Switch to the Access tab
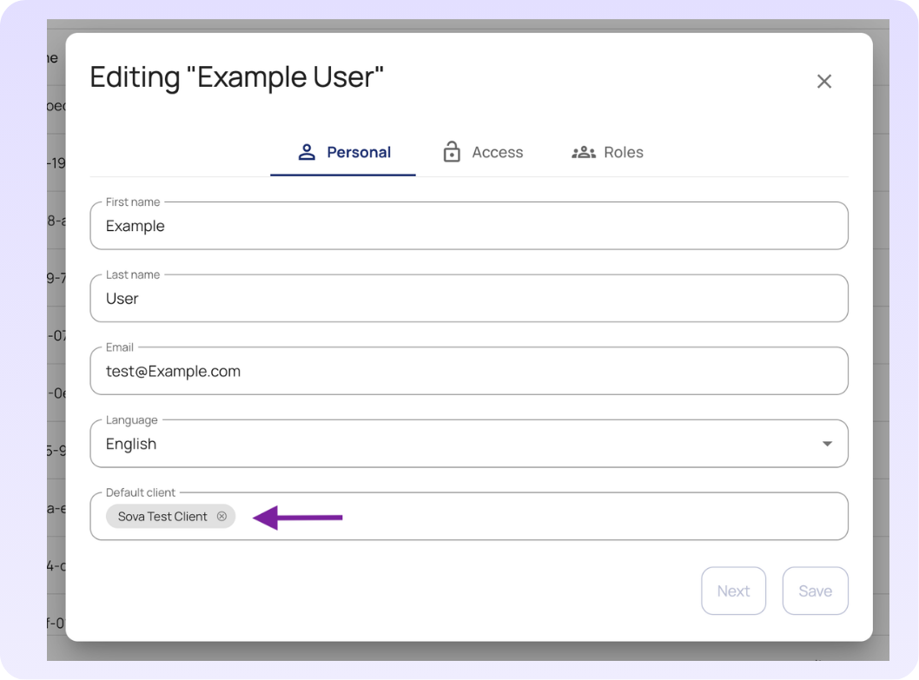 (x=497, y=152)
